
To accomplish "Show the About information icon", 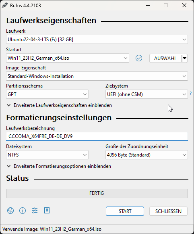I will pyautogui.click(x=23, y=211).
